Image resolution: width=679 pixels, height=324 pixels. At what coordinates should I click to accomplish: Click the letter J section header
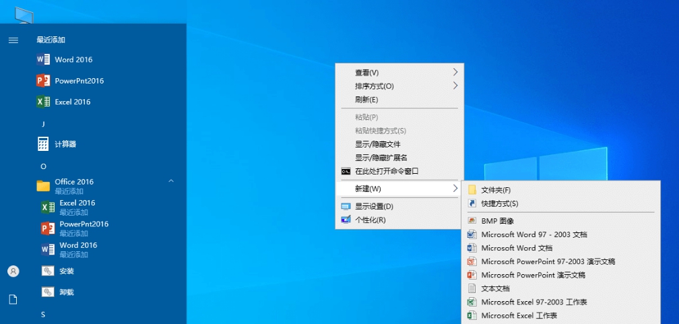coord(43,125)
